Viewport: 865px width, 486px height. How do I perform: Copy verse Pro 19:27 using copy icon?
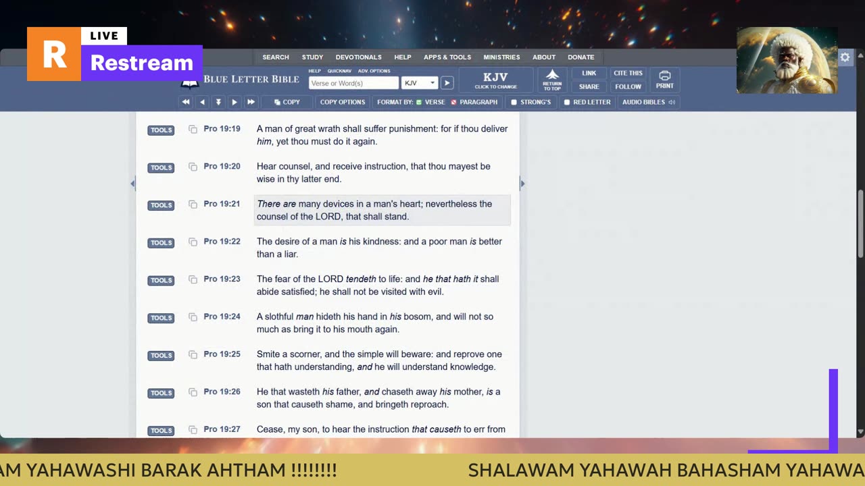193,430
